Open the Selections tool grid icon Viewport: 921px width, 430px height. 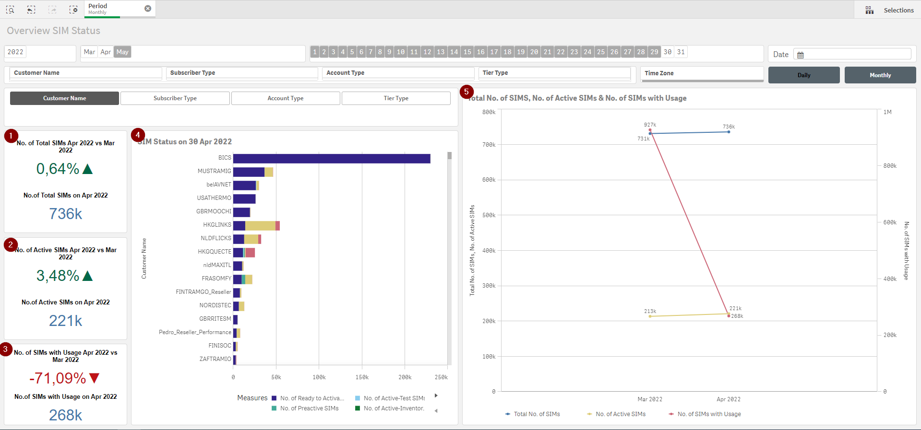[869, 10]
